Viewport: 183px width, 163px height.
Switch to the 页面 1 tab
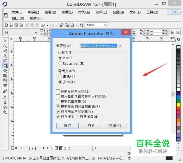point(61,148)
